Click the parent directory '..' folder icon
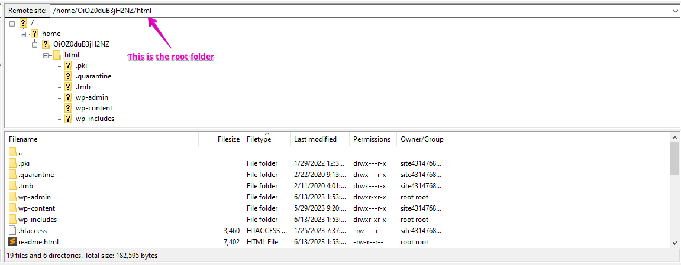The height and width of the screenshot is (265, 681). 12,152
